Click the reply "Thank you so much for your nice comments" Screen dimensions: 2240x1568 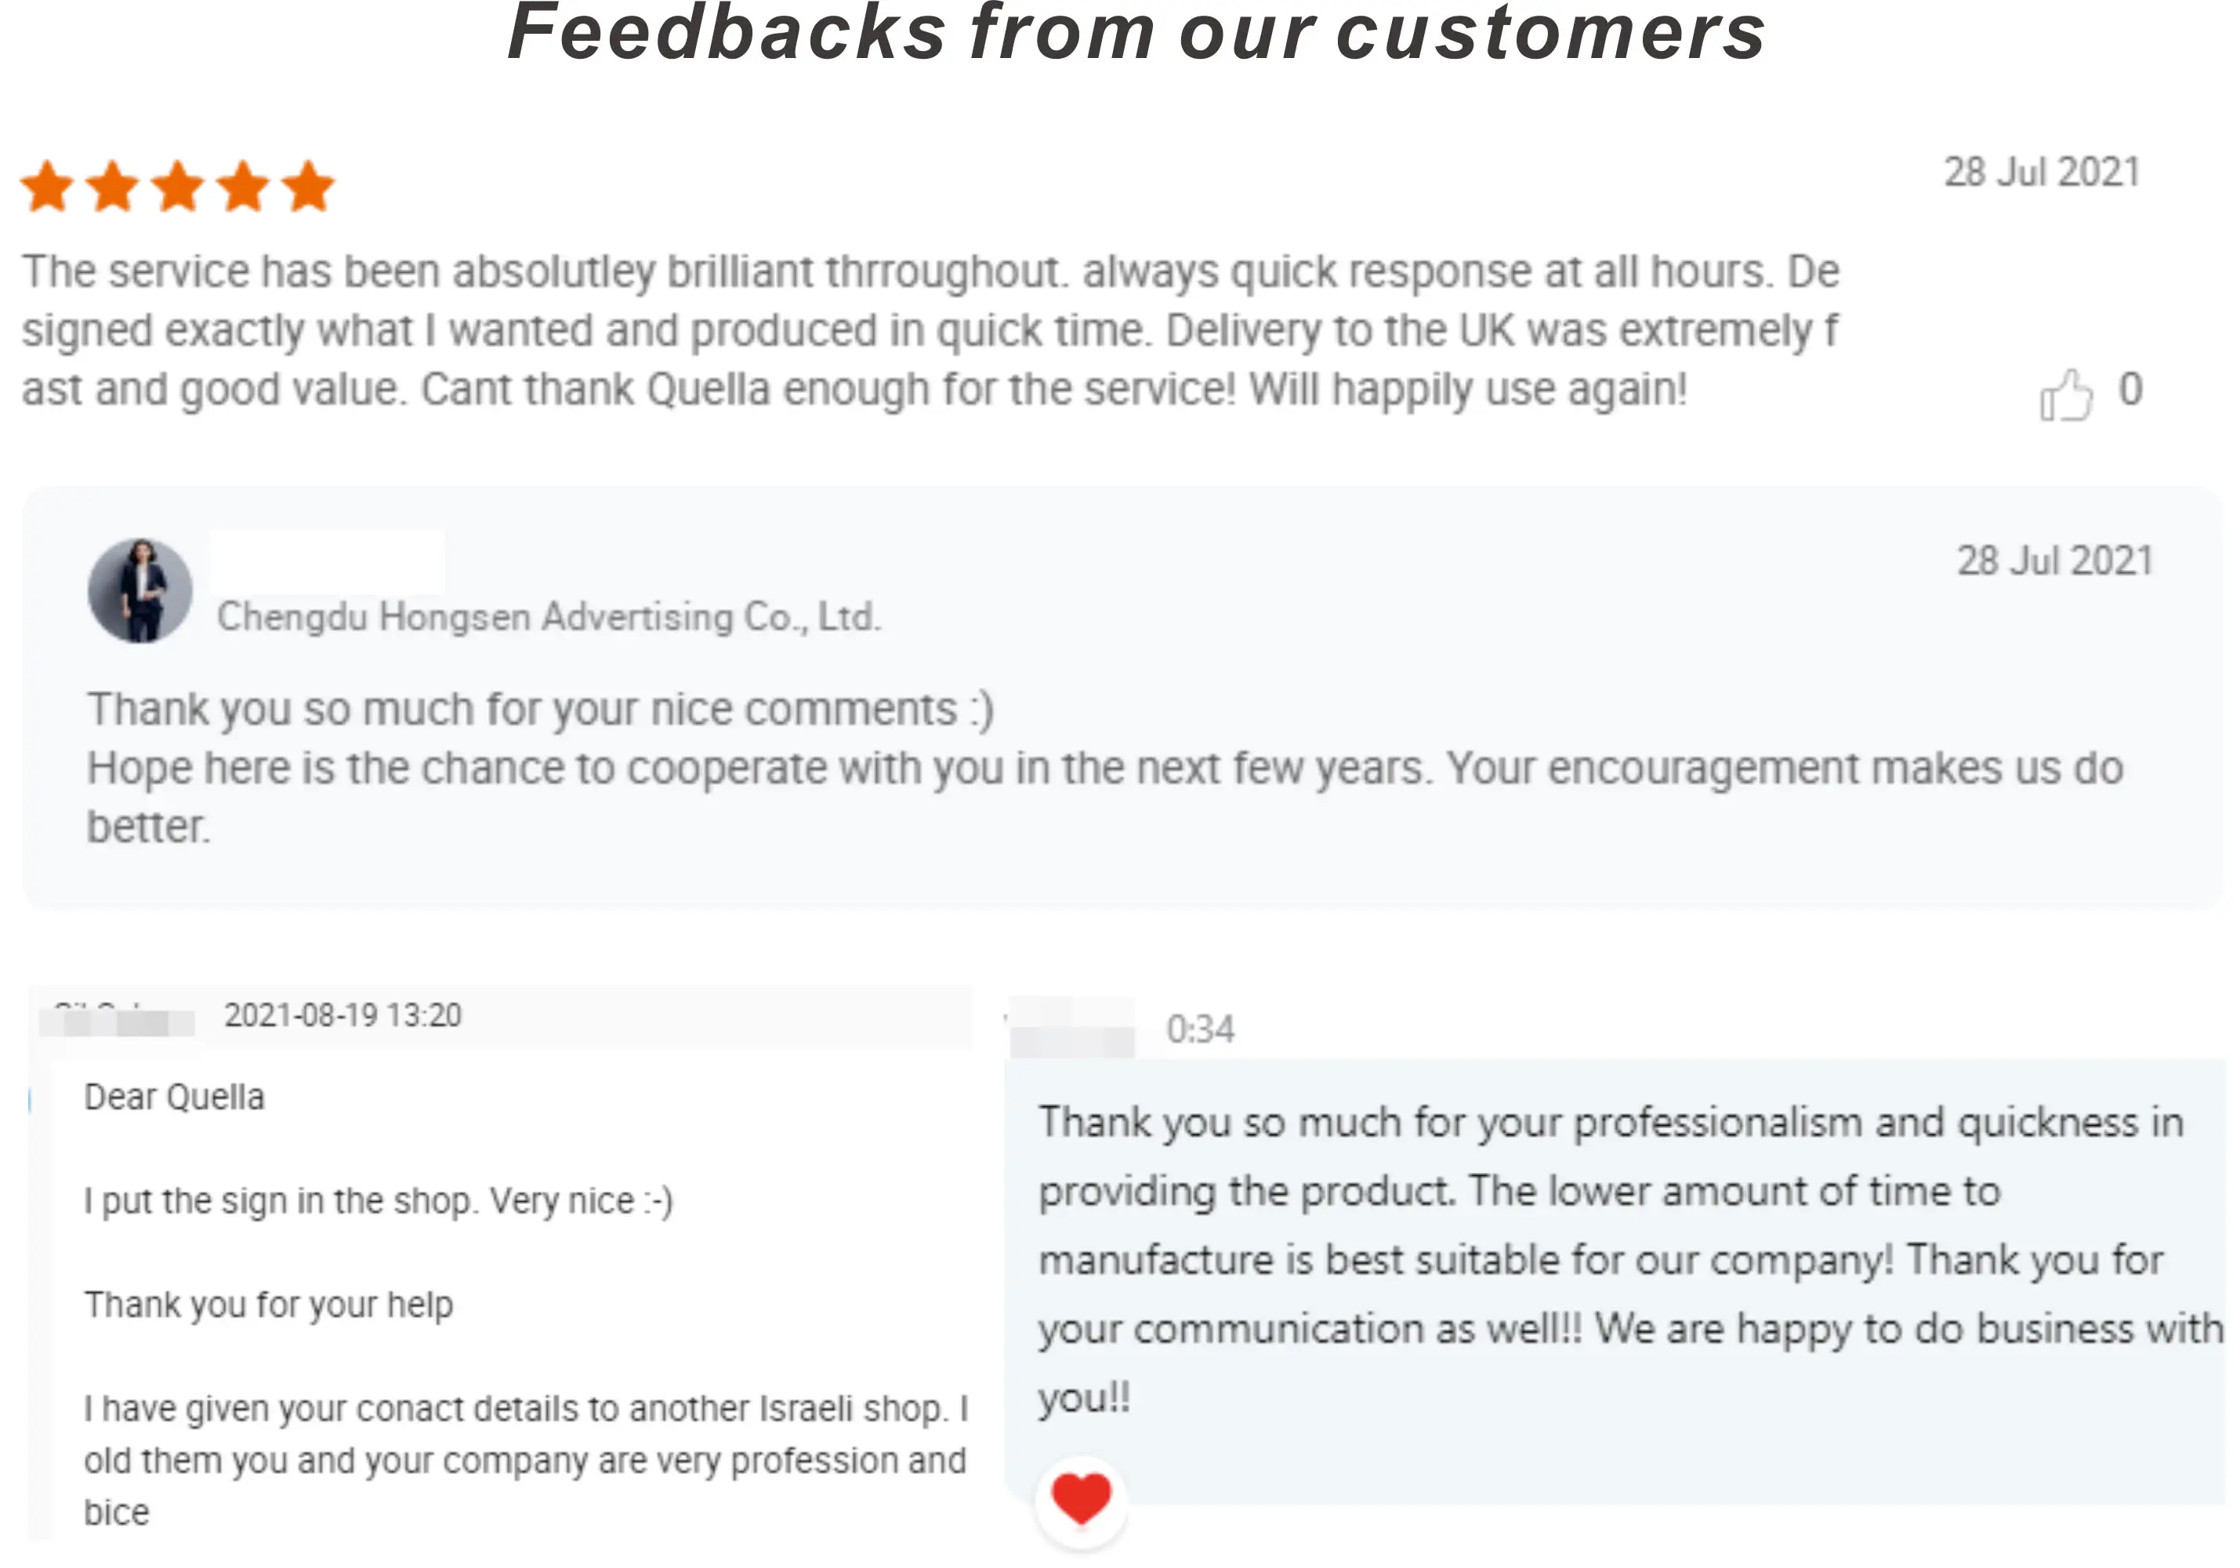click(541, 710)
